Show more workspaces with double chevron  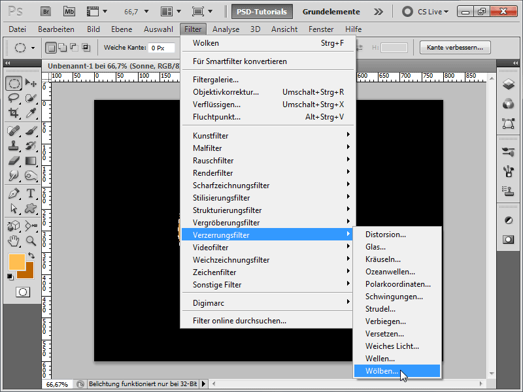[x=379, y=12]
